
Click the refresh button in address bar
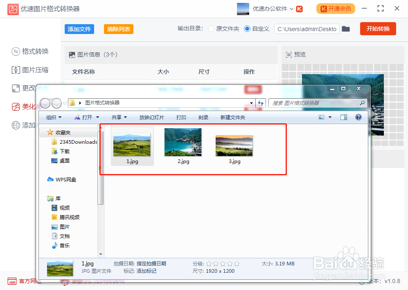coord(260,103)
